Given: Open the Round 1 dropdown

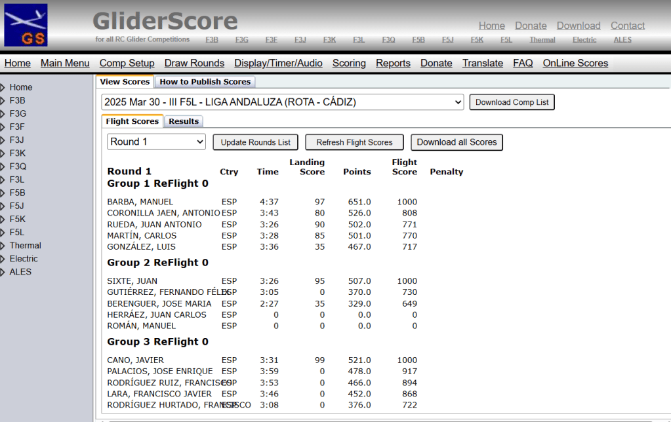Looking at the screenshot, I should pos(156,142).
